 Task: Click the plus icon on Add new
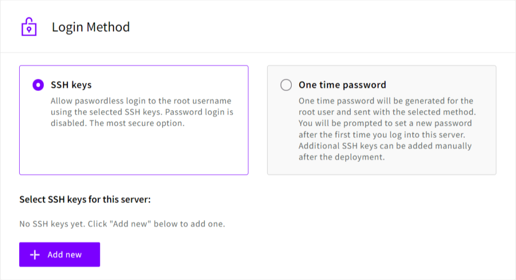(35, 255)
